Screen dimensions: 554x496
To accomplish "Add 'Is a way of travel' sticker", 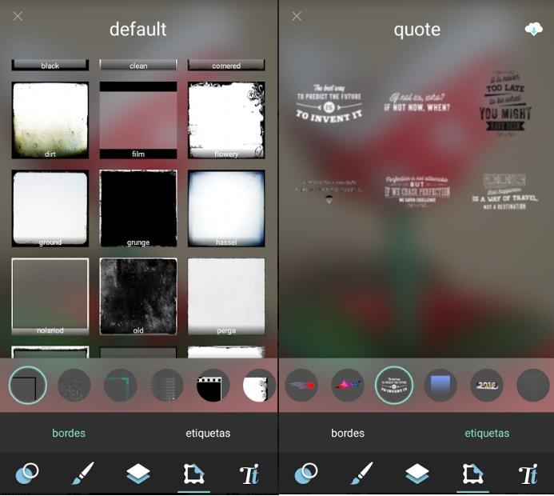I will [505, 191].
